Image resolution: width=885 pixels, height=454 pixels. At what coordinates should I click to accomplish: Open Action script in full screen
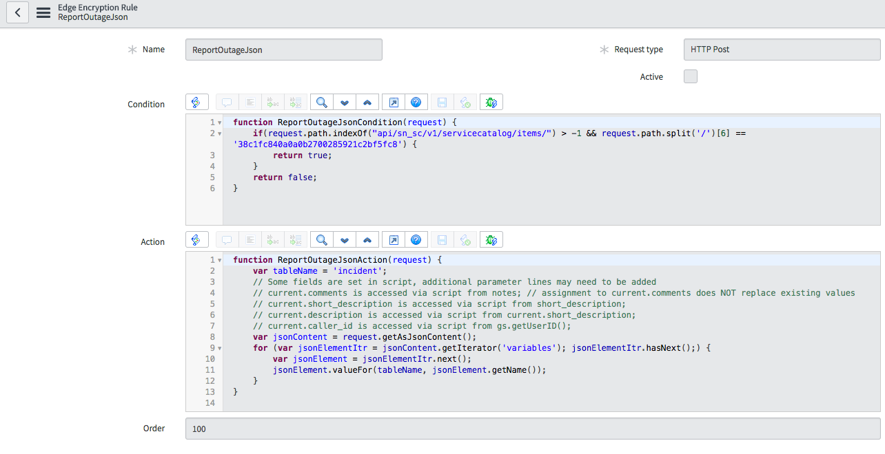click(x=393, y=239)
